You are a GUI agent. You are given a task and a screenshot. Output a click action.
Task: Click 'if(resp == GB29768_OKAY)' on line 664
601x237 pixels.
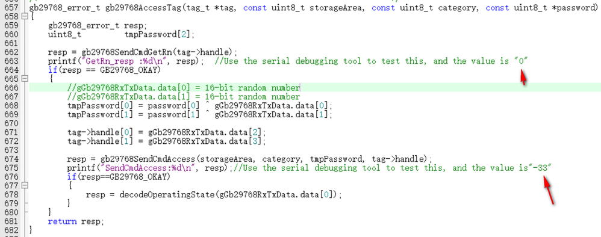click(x=104, y=70)
